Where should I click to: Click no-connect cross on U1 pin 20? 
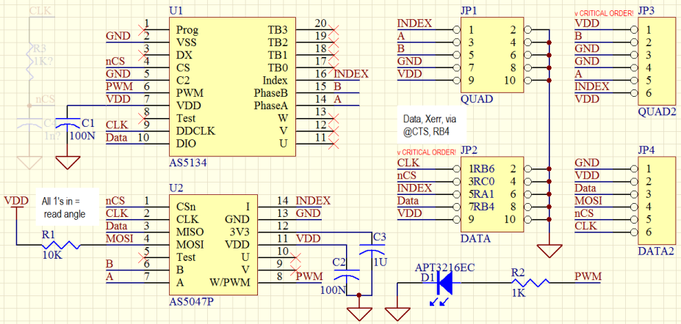(x=334, y=29)
